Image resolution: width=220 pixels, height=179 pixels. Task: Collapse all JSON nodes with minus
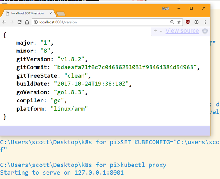tap(161, 31)
